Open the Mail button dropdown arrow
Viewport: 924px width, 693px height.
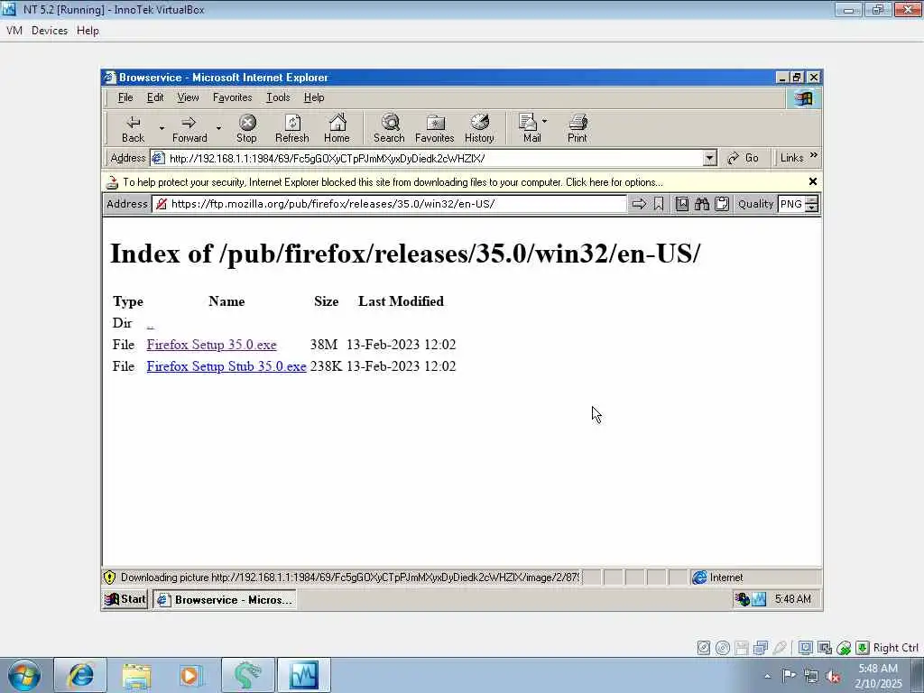[x=545, y=122]
